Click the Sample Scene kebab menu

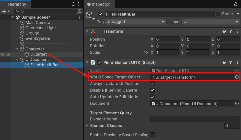click(79, 17)
